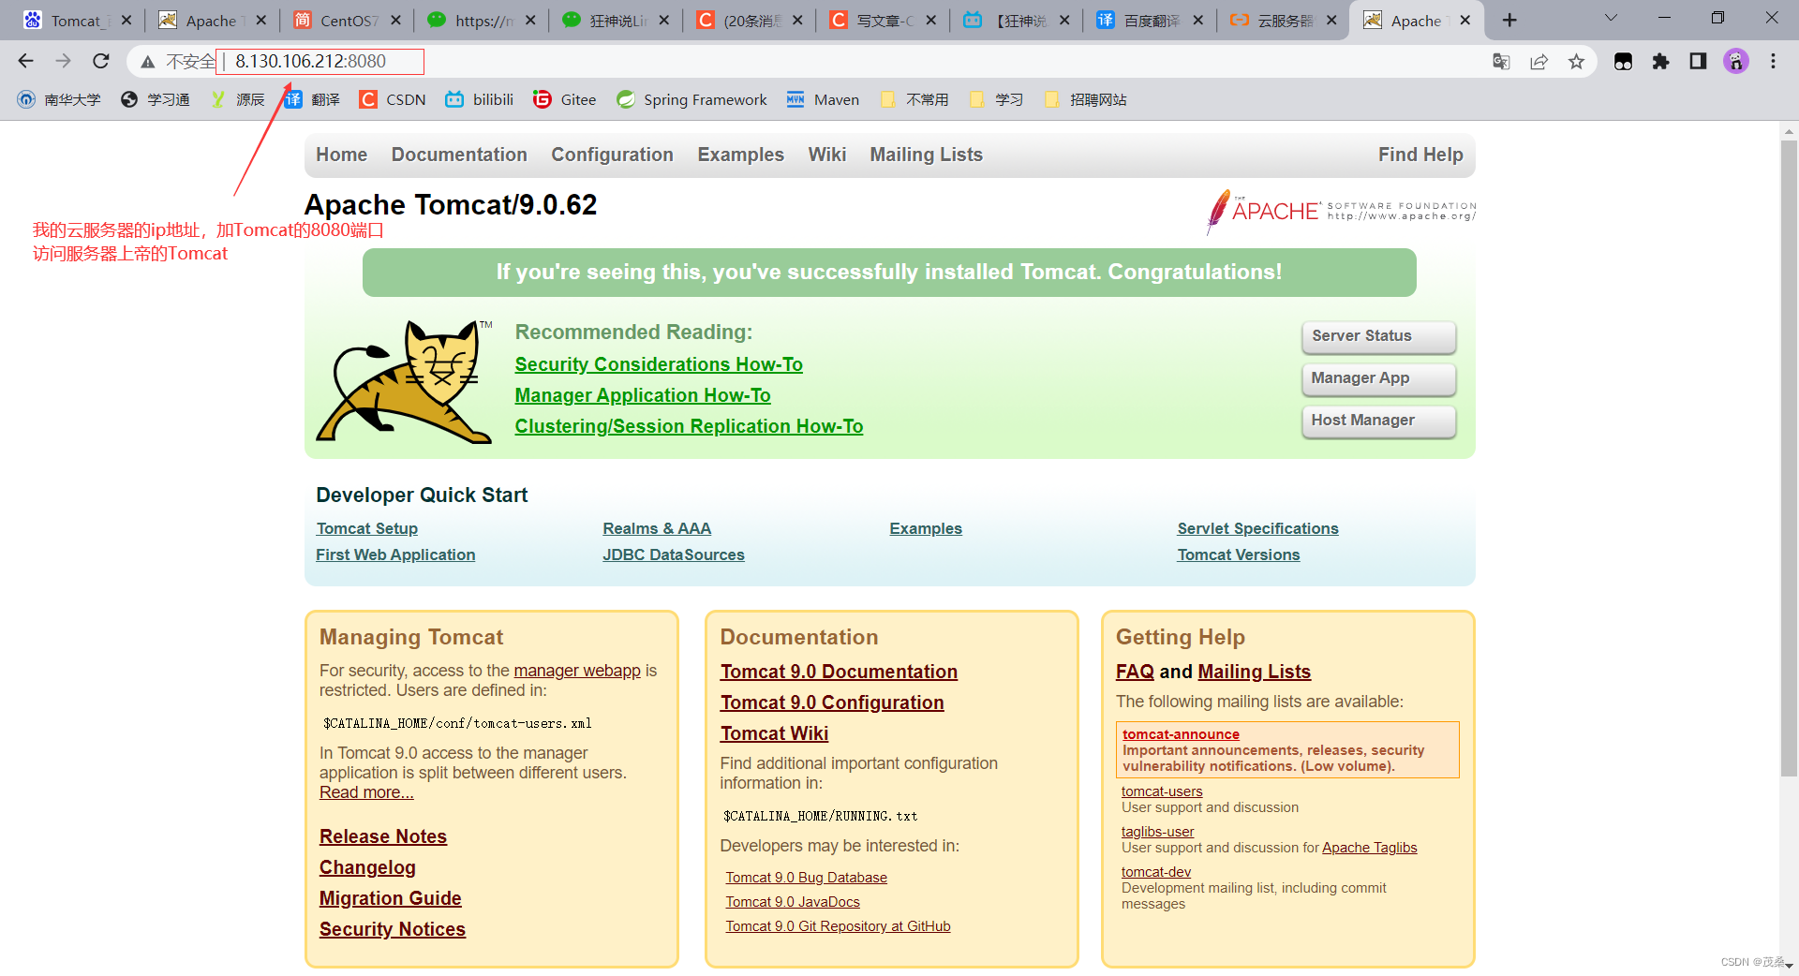Expand the 不常用 bookmark folder
1799x976 pixels.
pos(915,99)
